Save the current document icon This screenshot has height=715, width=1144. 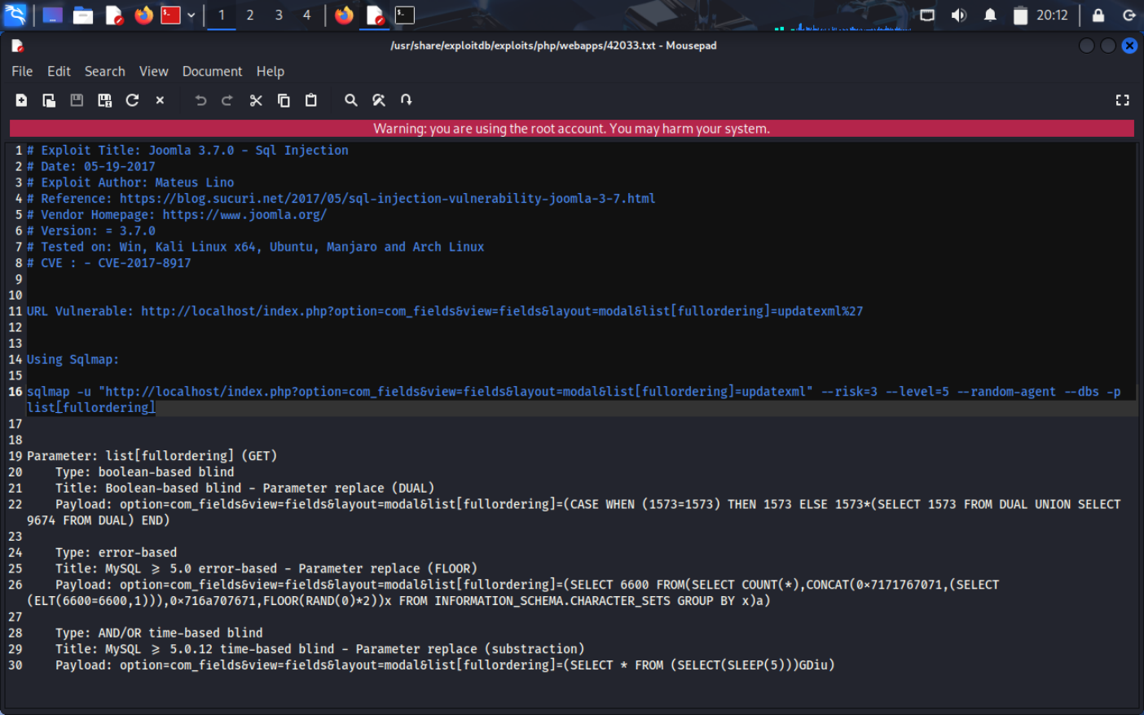point(77,100)
